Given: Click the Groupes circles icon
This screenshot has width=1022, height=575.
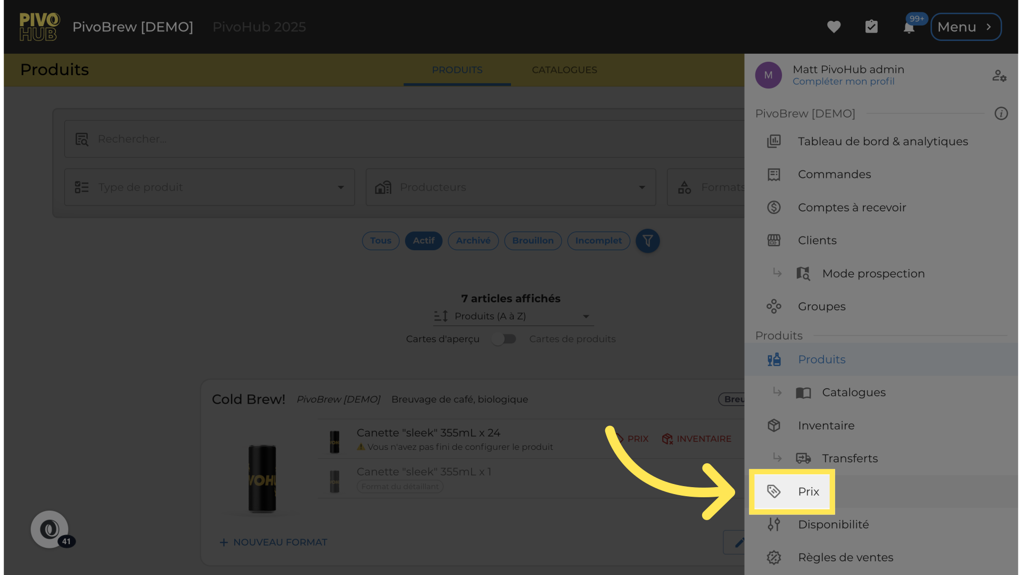Looking at the screenshot, I should pyautogui.click(x=773, y=306).
